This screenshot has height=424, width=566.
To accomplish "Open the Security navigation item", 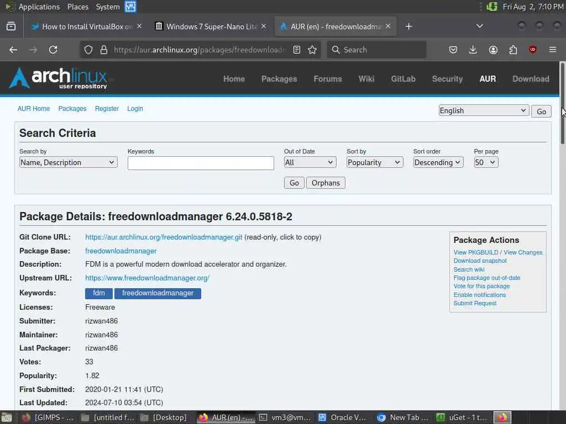I will [x=447, y=79].
